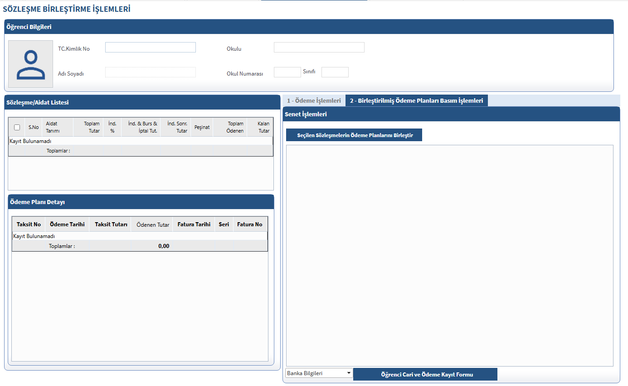Select the Okulu input box
This screenshot has width=628, height=386.
point(319,48)
